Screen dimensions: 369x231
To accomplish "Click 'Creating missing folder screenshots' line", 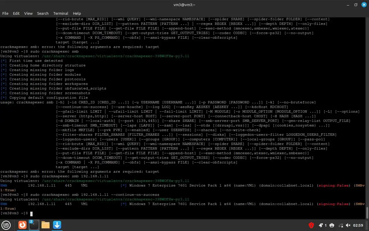I will 50,93.
